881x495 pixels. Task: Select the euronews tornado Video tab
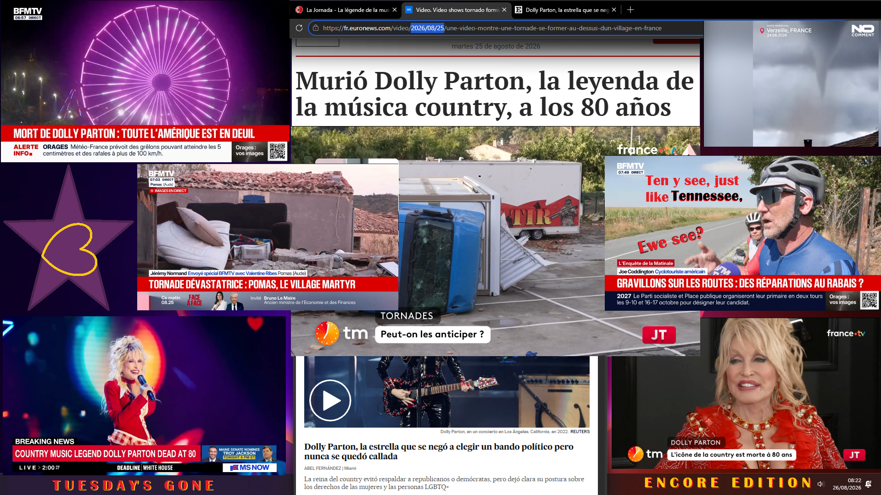tap(457, 10)
